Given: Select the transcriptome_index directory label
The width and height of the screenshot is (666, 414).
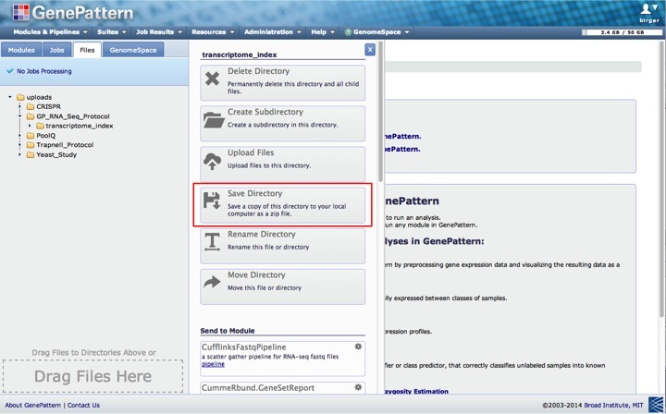Looking at the screenshot, I should [80, 126].
